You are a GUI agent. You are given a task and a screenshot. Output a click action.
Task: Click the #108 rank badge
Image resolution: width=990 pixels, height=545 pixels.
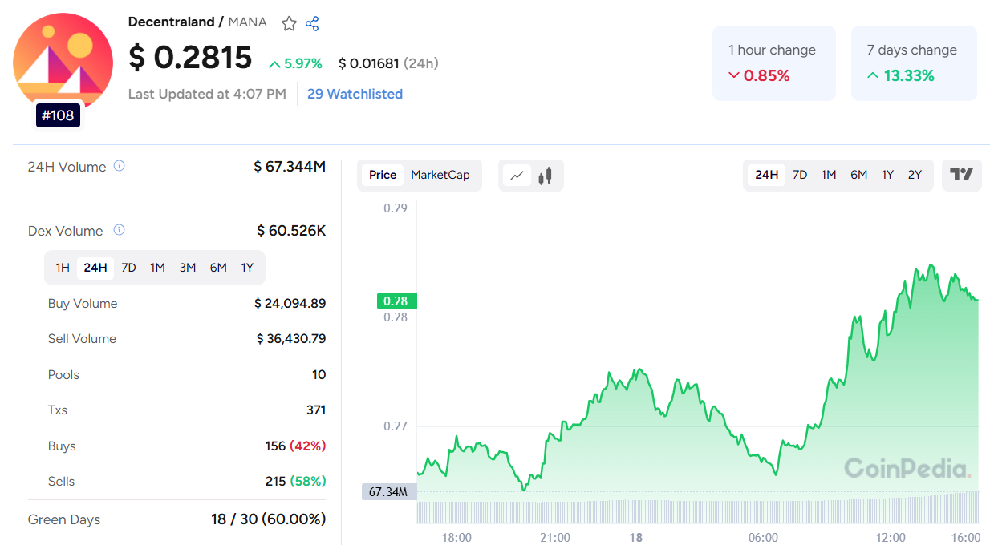[x=58, y=115]
